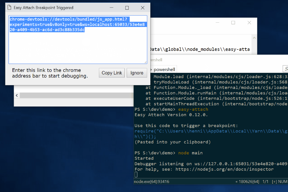288x192 pixels.
Task: Click the 'NUM' indicator in status bar
Action: click(x=282, y=182)
